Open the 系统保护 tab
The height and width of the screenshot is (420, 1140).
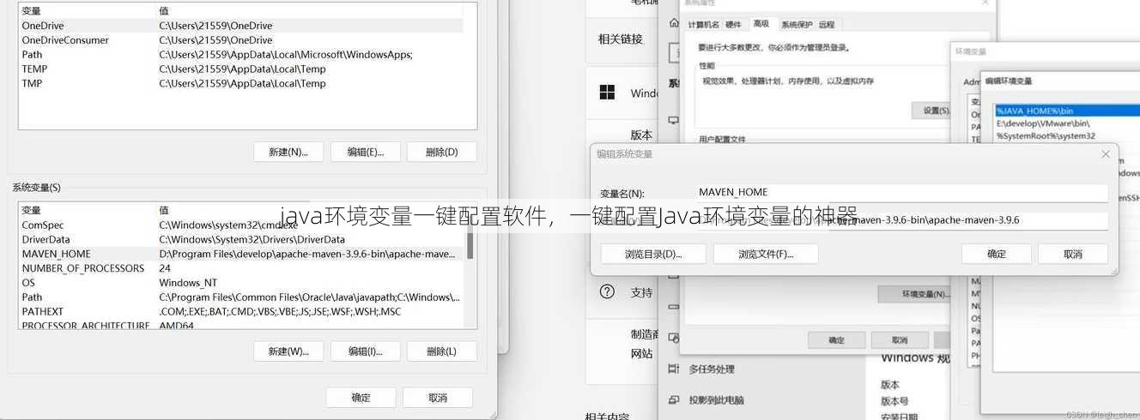(795, 25)
